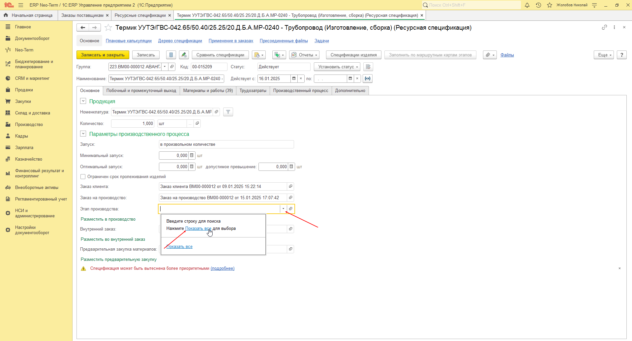
Task: Tick Ограничен срок пролеживания изделий checkbox
Action: coord(83,177)
